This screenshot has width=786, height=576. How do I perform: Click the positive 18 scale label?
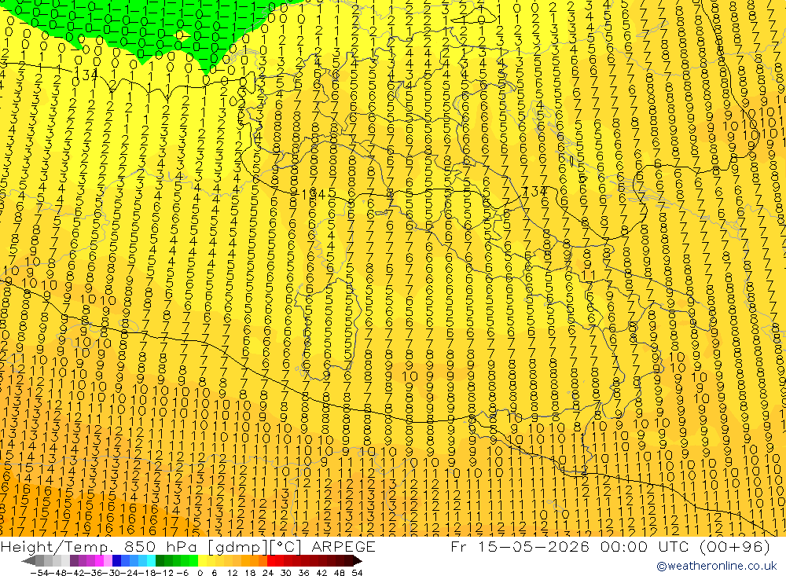coord(250,573)
